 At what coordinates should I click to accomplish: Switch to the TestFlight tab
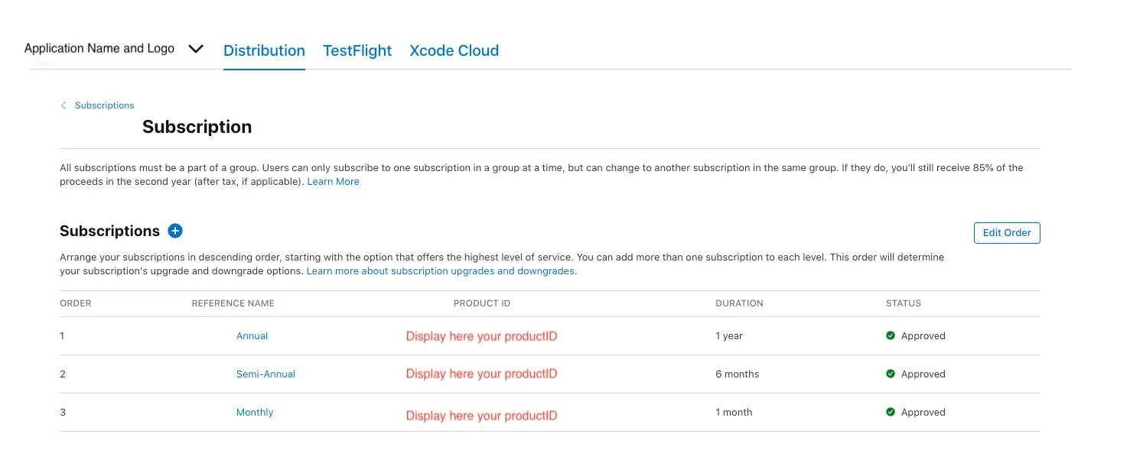(x=357, y=51)
